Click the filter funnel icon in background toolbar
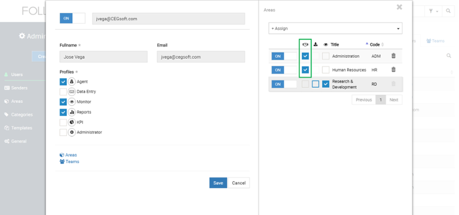This screenshot has height=215, width=459. coord(431,11)
